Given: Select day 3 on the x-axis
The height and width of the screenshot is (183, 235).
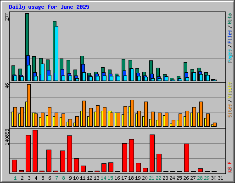Looking at the screenshot, I should (29, 178).
